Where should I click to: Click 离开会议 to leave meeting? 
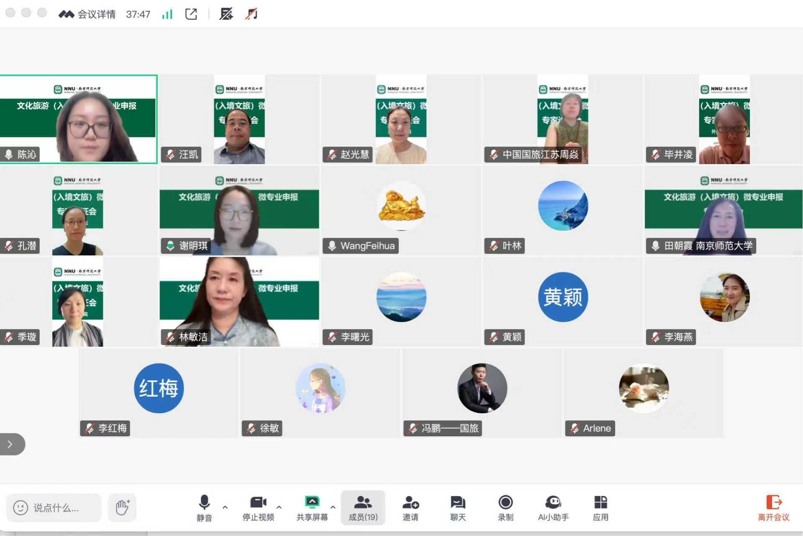(x=773, y=508)
